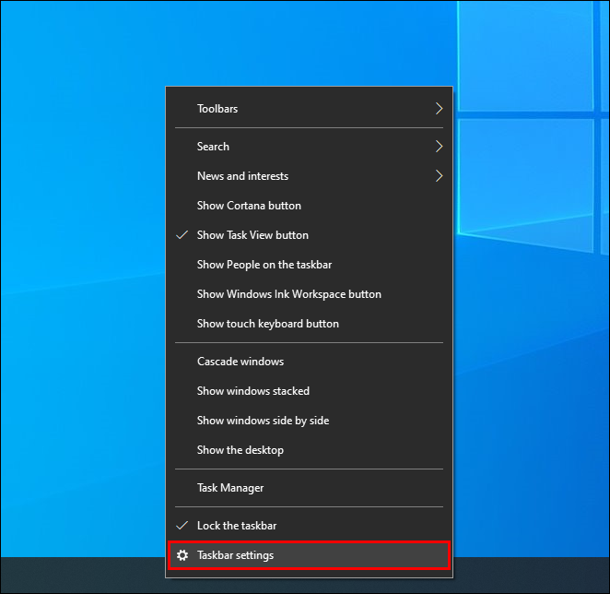Open Taskbar settings entry

235,555
